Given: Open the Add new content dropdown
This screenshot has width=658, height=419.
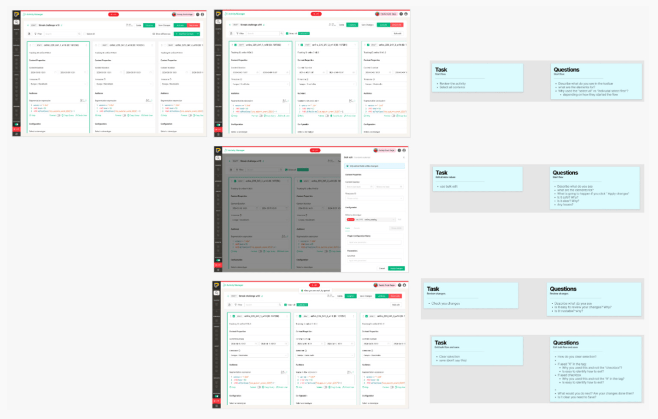Looking at the screenshot, I should (x=198, y=34).
